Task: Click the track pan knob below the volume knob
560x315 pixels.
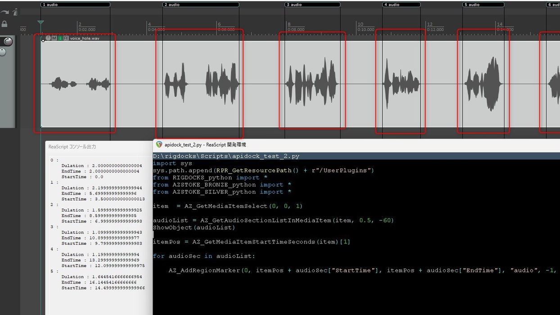Action: coord(3,52)
